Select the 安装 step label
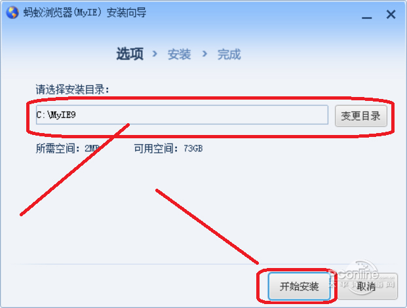 tap(179, 54)
